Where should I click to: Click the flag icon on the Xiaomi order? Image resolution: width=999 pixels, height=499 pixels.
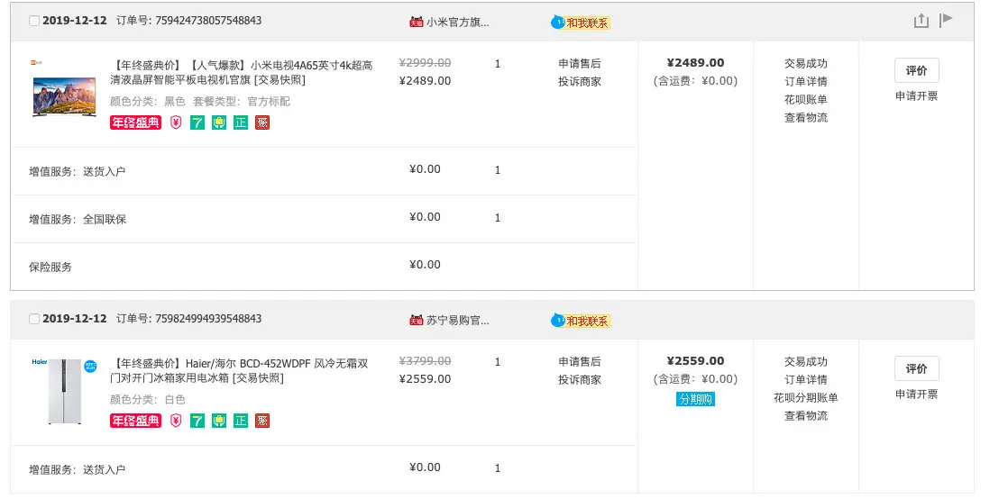tap(946, 21)
